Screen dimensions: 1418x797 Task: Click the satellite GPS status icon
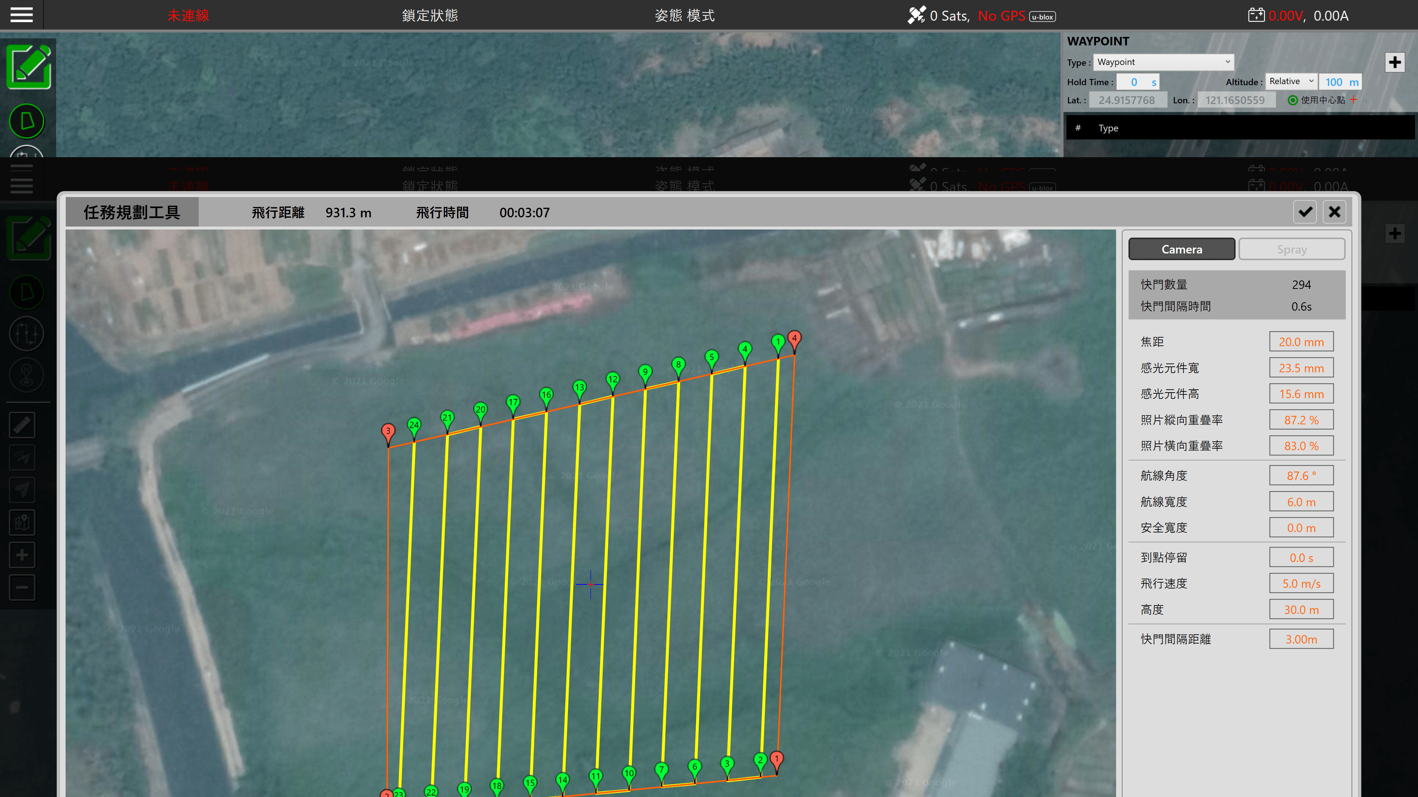point(916,15)
